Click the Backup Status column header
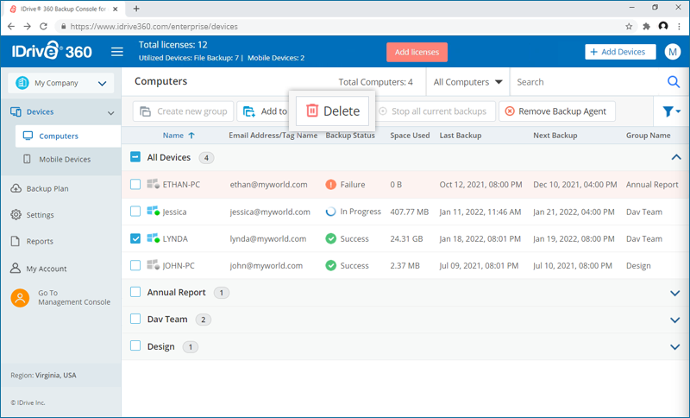The image size is (690, 418). coord(350,136)
